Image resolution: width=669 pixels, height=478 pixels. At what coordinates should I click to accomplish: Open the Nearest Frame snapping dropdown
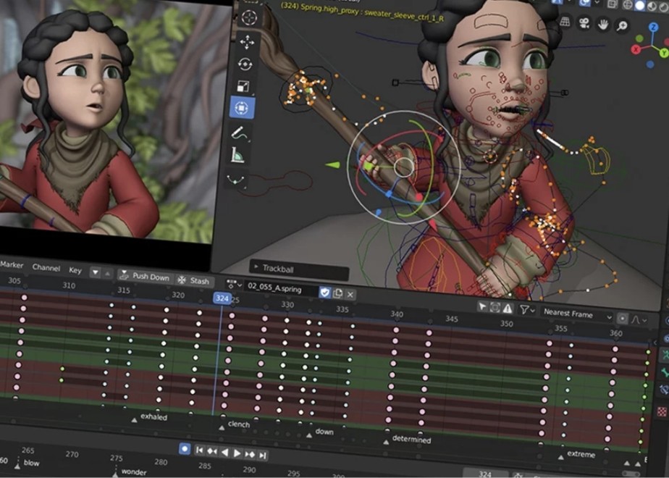pos(577,315)
